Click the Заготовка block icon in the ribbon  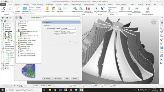25,9
